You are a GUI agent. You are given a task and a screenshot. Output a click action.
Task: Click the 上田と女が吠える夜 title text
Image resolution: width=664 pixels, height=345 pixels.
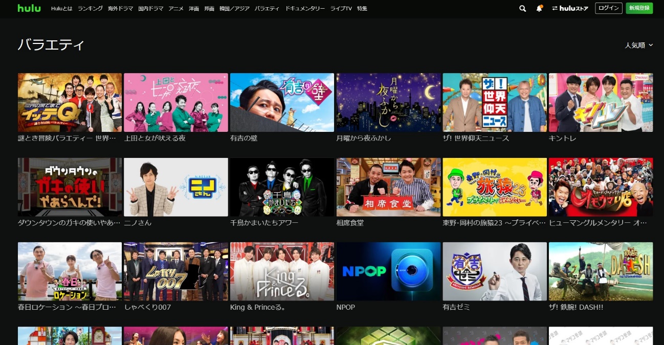point(155,139)
